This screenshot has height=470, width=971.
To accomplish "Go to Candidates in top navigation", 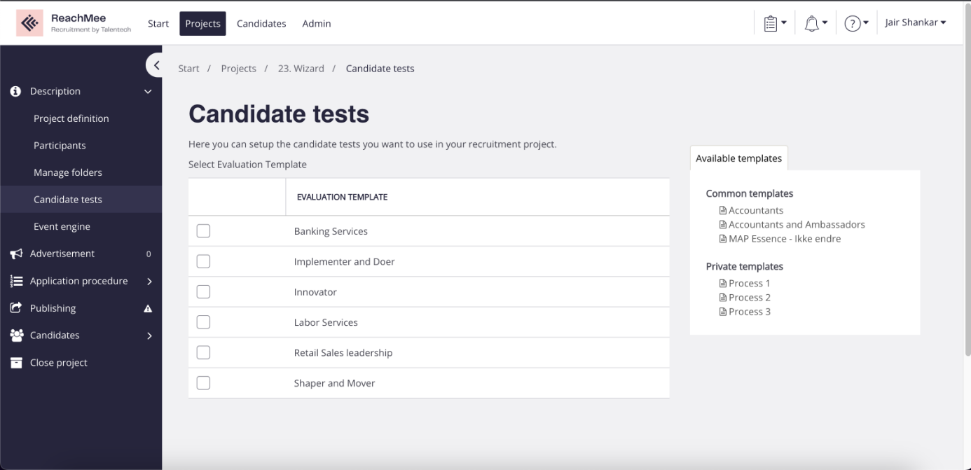I will pyautogui.click(x=261, y=24).
